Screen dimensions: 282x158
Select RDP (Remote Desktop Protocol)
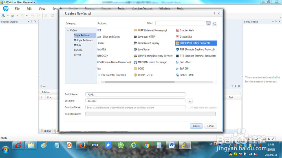(195, 49)
